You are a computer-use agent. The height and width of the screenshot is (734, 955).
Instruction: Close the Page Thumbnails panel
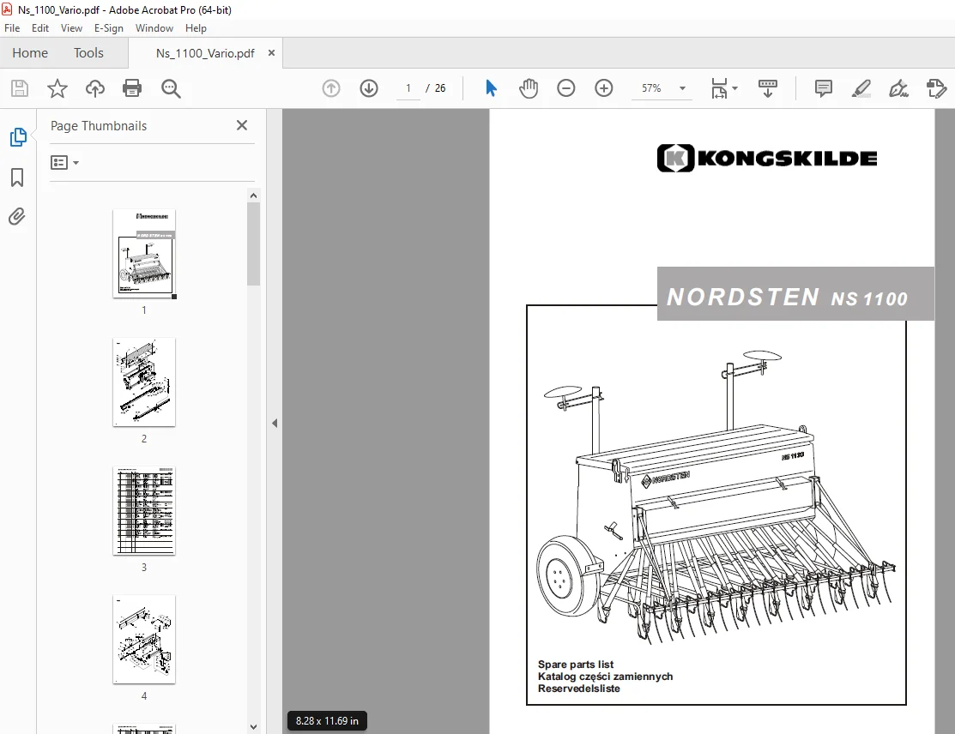(242, 125)
